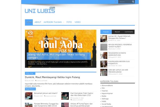
Task: Open article Dari Kematian Fidel Castro
Action: click(82, 94)
